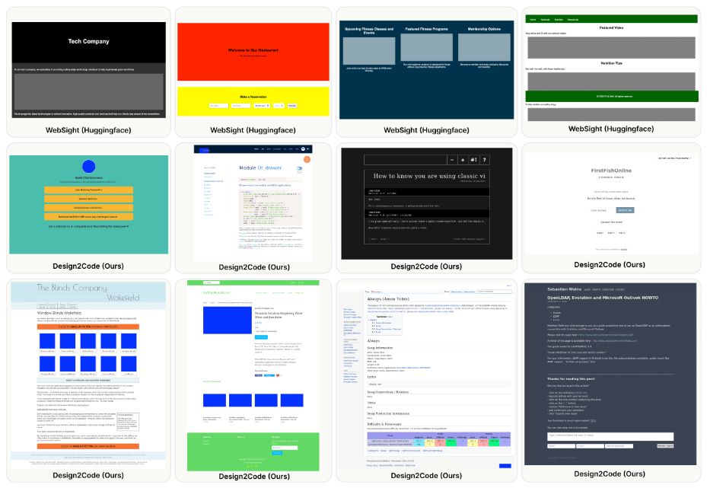Click the orange circular button on the Module page
Screen dimensions: 707x488
[307, 160]
